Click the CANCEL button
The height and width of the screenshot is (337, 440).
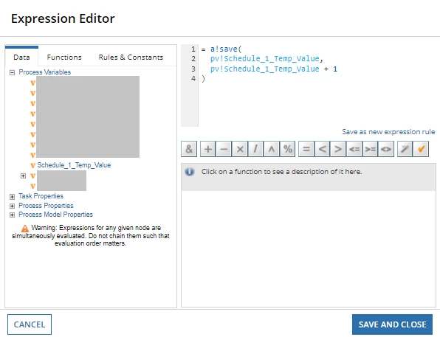pyautogui.click(x=30, y=324)
